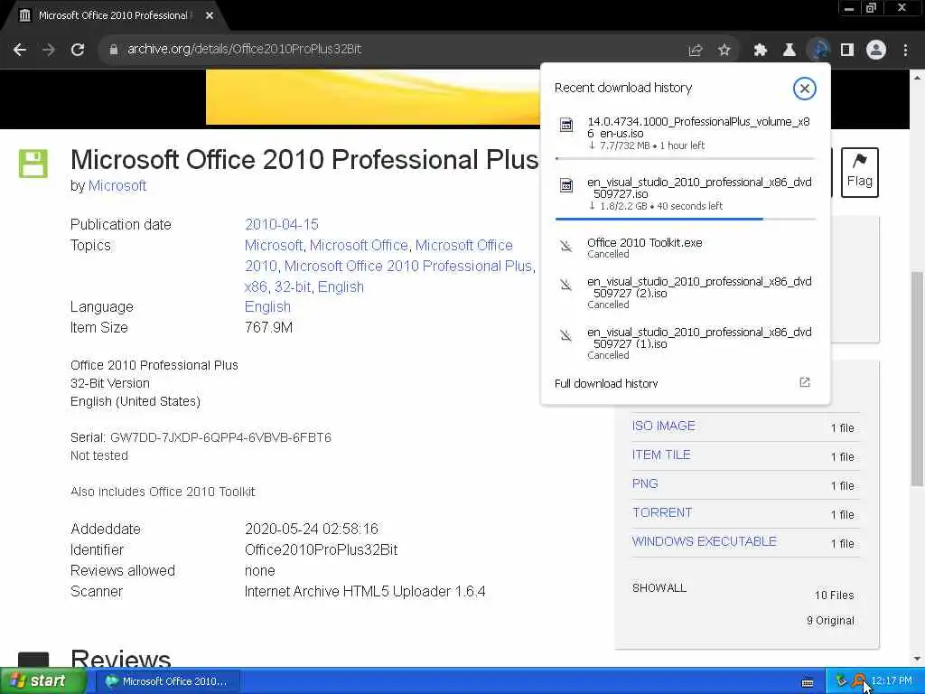This screenshot has width=925, height=694.
Task: Toggle the downloads toolbar icon
Action: (818, 51)
